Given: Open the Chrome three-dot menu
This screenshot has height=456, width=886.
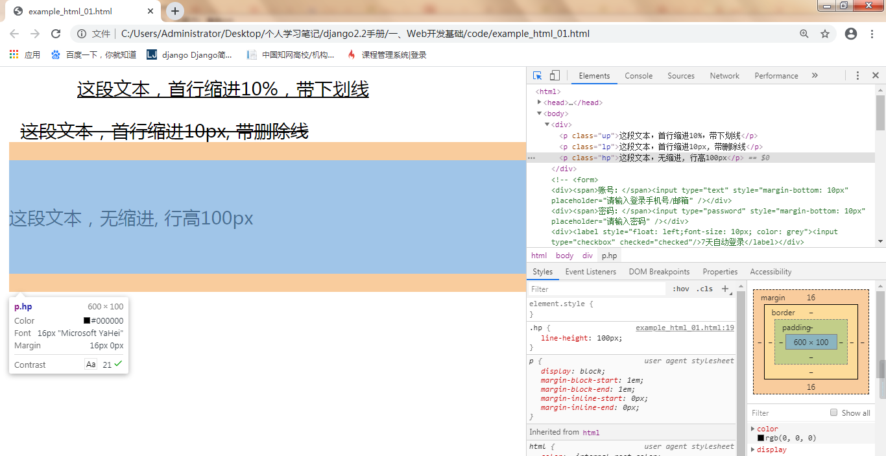Looking at the screenshot, I should click(871, 34).
